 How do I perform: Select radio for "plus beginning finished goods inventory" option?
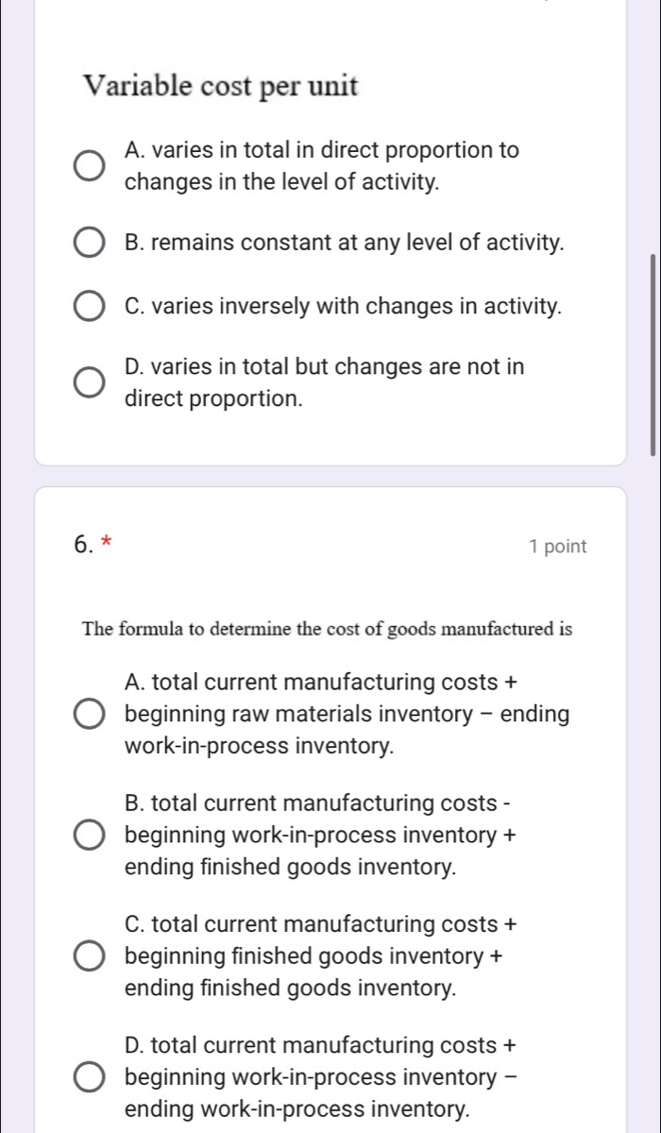click(90, 956)
